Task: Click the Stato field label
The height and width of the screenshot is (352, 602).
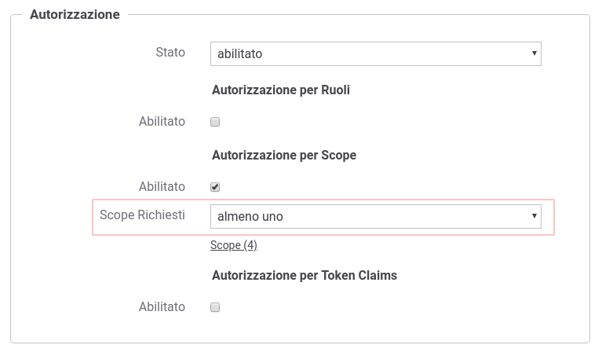Action: click(x=170, y=53)
